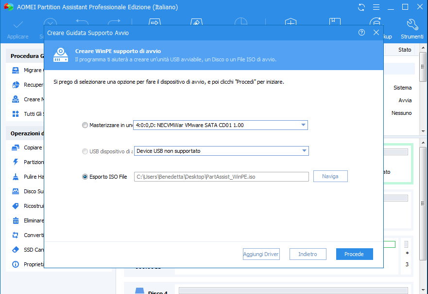Click the Copiare disk sidebar icon
This screenshot has height=294, width=428.
[16, 147]
